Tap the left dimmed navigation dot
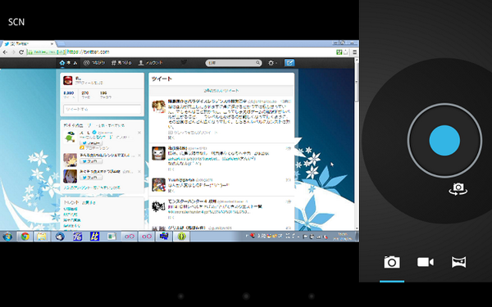Image resolution: width=492 pixels, height=307 pixels. coord(180,296)
